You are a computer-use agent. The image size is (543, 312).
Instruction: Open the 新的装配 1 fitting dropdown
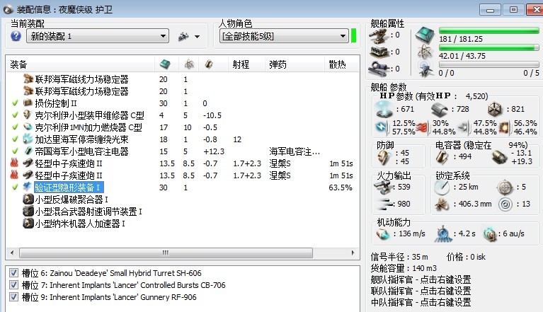click(x=98, y=36)
